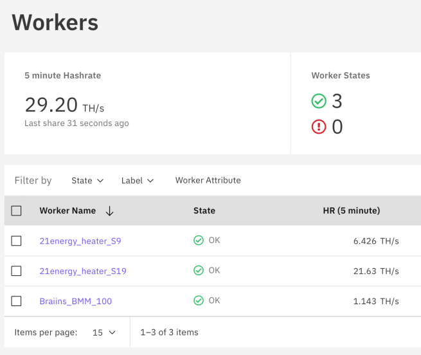Toggle the select-all checkbox in table header
The width and height of the screenshot is (421, 355).
(17, 211)
